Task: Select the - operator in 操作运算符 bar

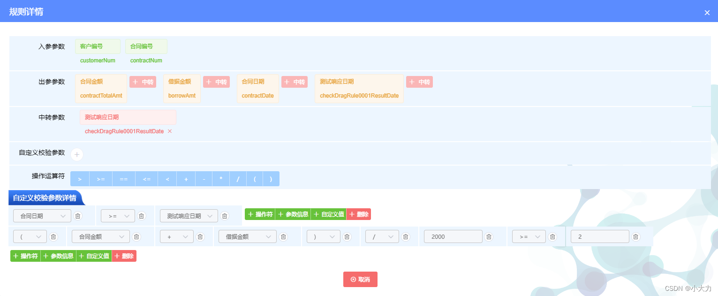Action: 204,179
